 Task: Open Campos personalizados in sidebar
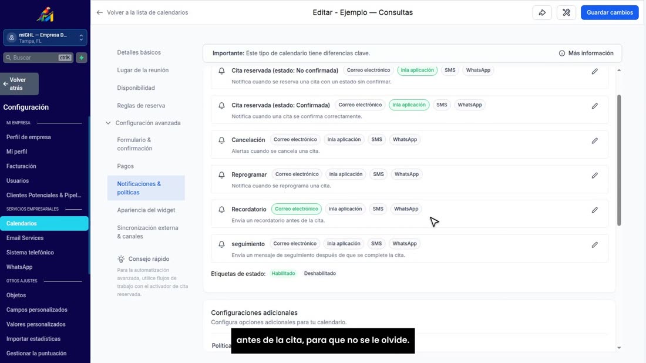tap(36, 310)
